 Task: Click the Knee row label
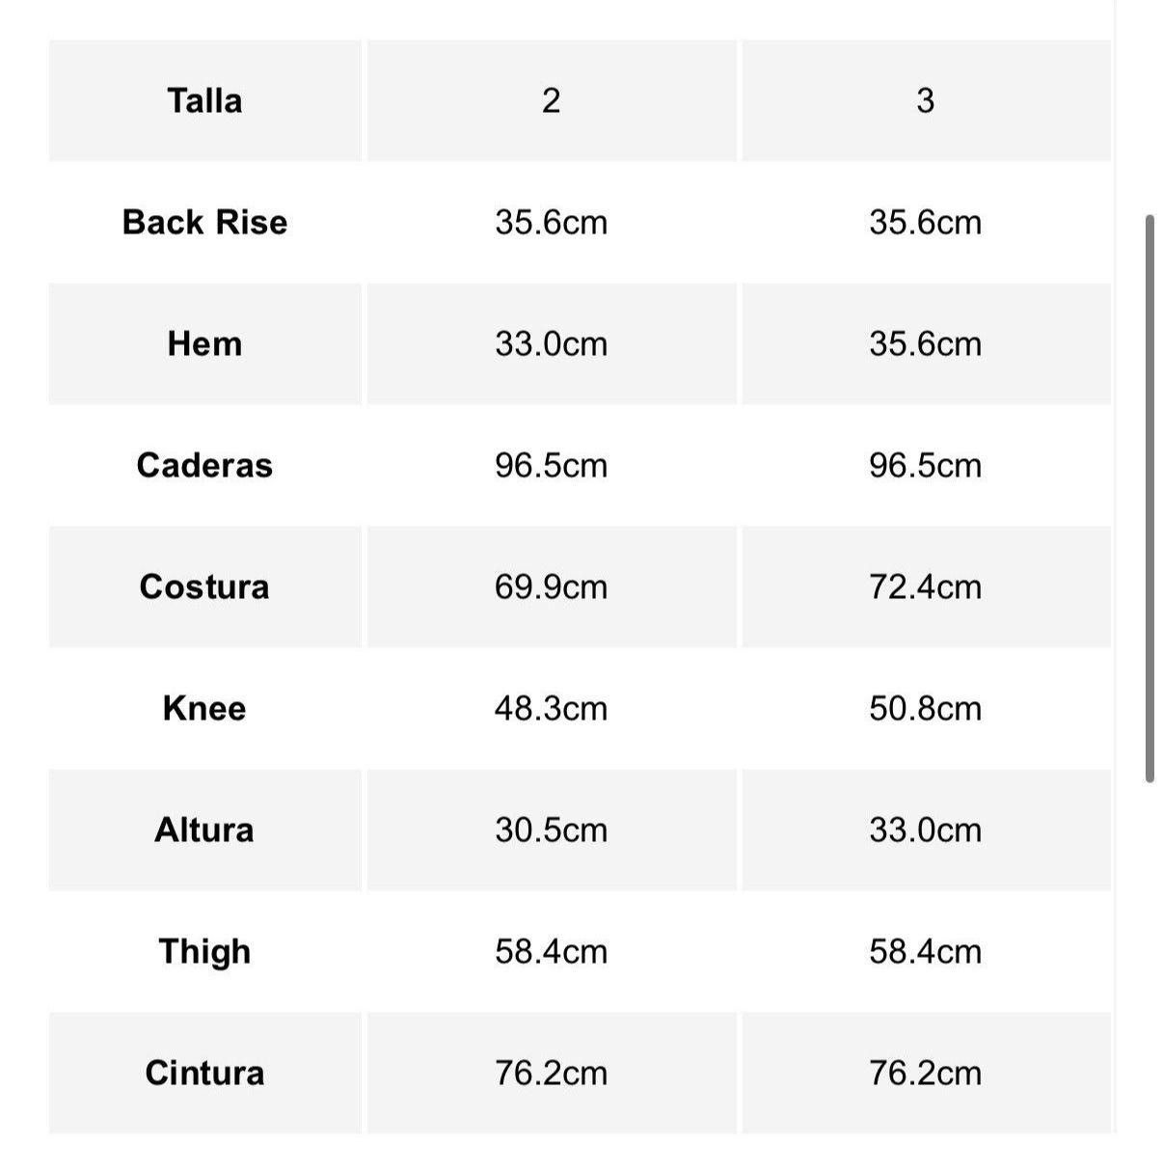(x=204, y=708)
